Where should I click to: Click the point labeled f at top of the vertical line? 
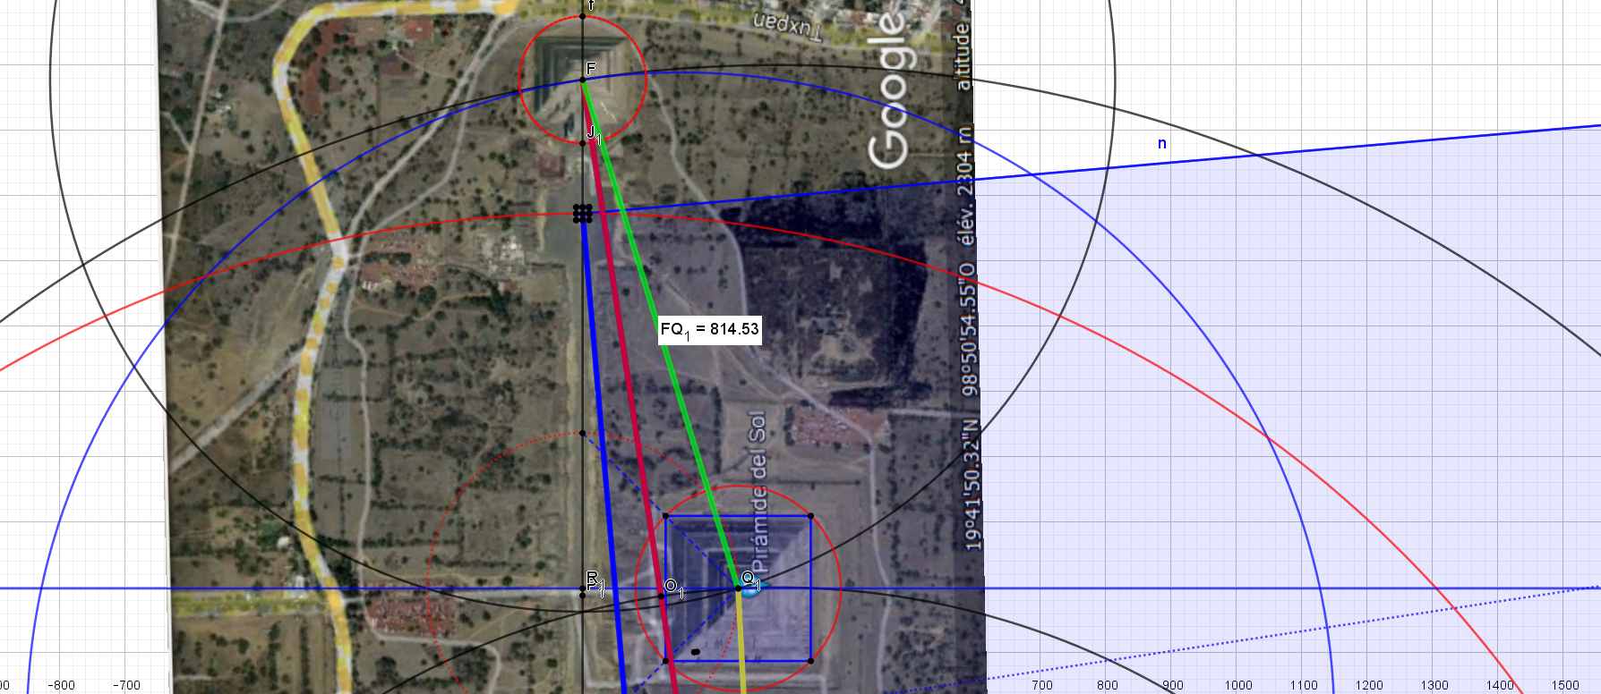click(x=583, y=16)
